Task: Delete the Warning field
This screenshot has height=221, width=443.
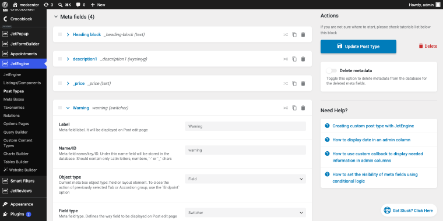Action: (x=303, y=108)
